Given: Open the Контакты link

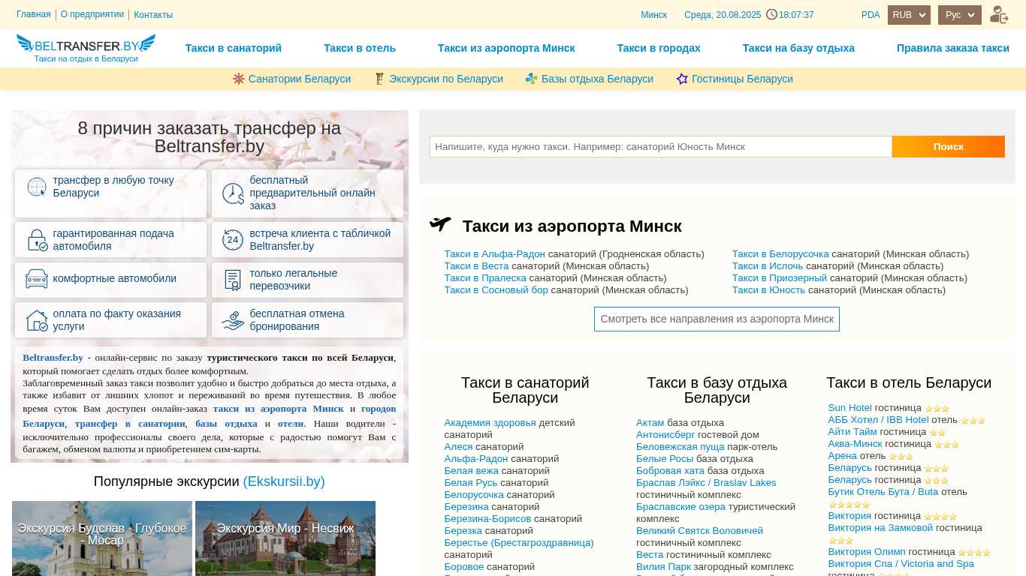Looking at the screenshot, I should point(153,15).
